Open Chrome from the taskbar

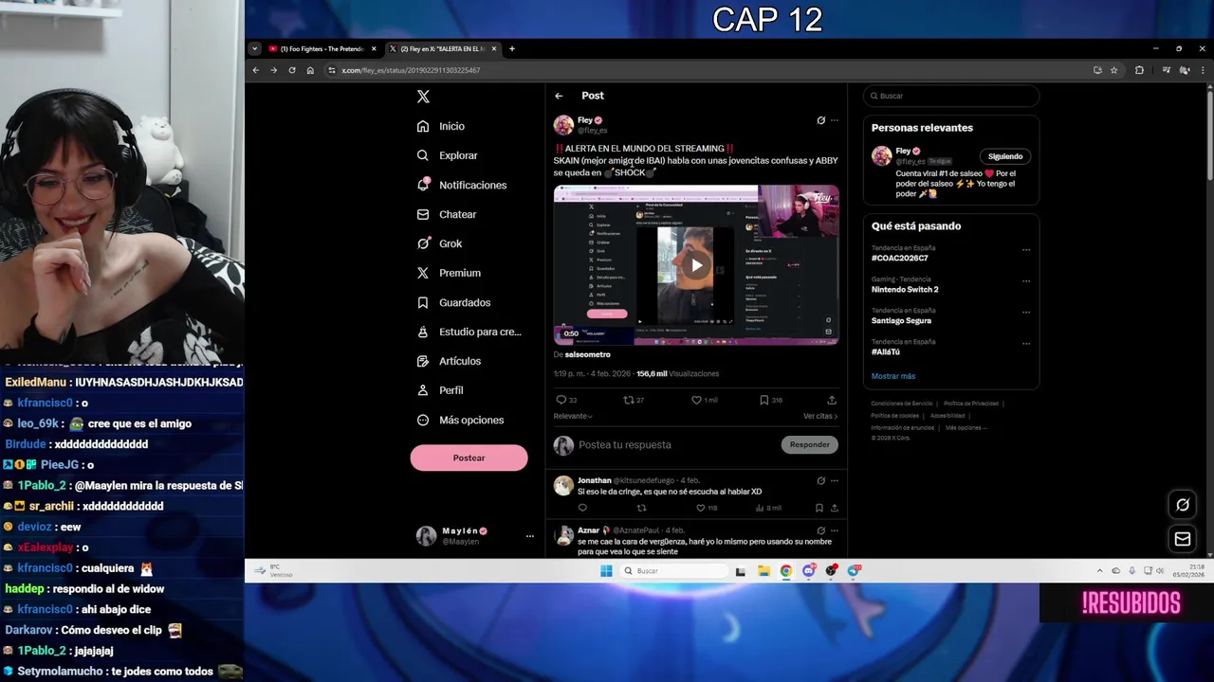pos(786,570)
